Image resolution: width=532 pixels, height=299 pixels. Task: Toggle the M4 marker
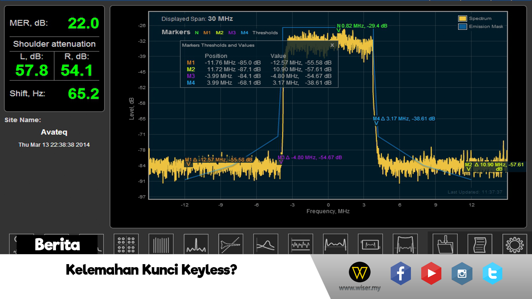[x=244, y=33]
